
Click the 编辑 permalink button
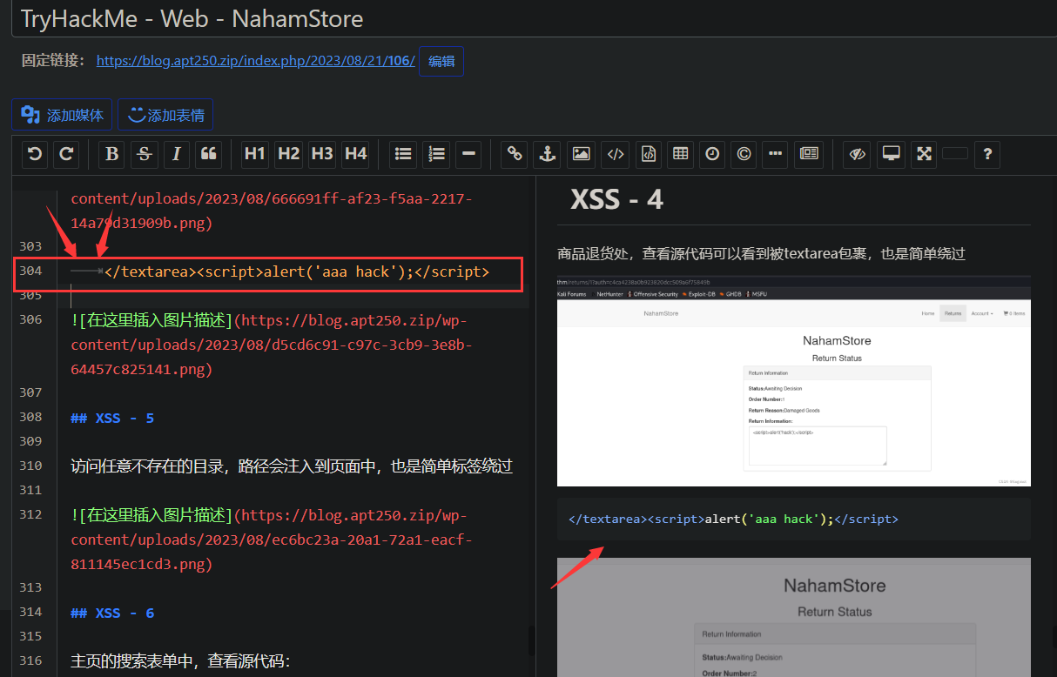(441, 61)
